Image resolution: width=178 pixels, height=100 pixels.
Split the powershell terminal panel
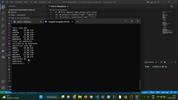161,62
